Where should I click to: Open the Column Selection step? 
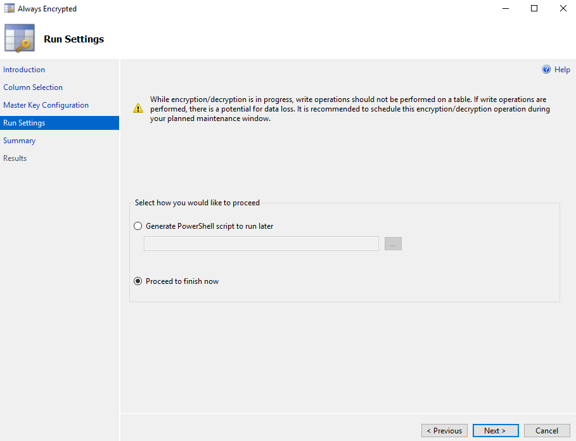click(33, 87)
